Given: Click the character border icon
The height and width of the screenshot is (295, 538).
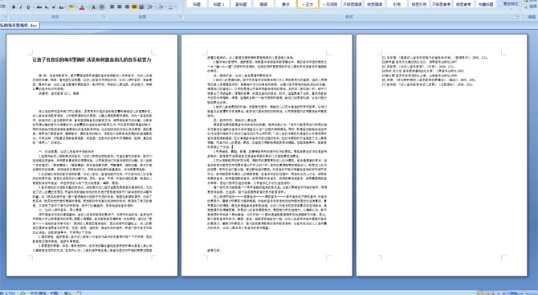Looking at the screenshot, I should pyautogui.click(x=93, y=7).
